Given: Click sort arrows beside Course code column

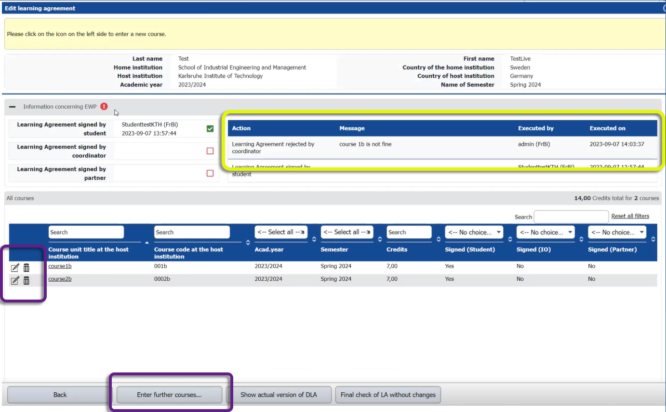Looking at the screenshot, I should coord(248,242).
